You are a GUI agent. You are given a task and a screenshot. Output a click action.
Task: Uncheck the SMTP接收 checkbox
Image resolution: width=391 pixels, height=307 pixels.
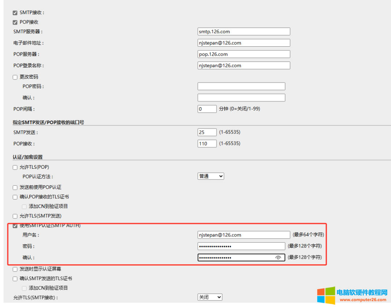tap(15, 13)
